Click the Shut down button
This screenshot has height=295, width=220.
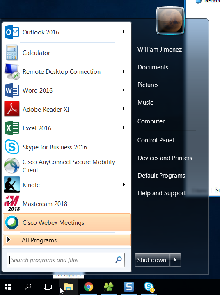pos(152,260)
